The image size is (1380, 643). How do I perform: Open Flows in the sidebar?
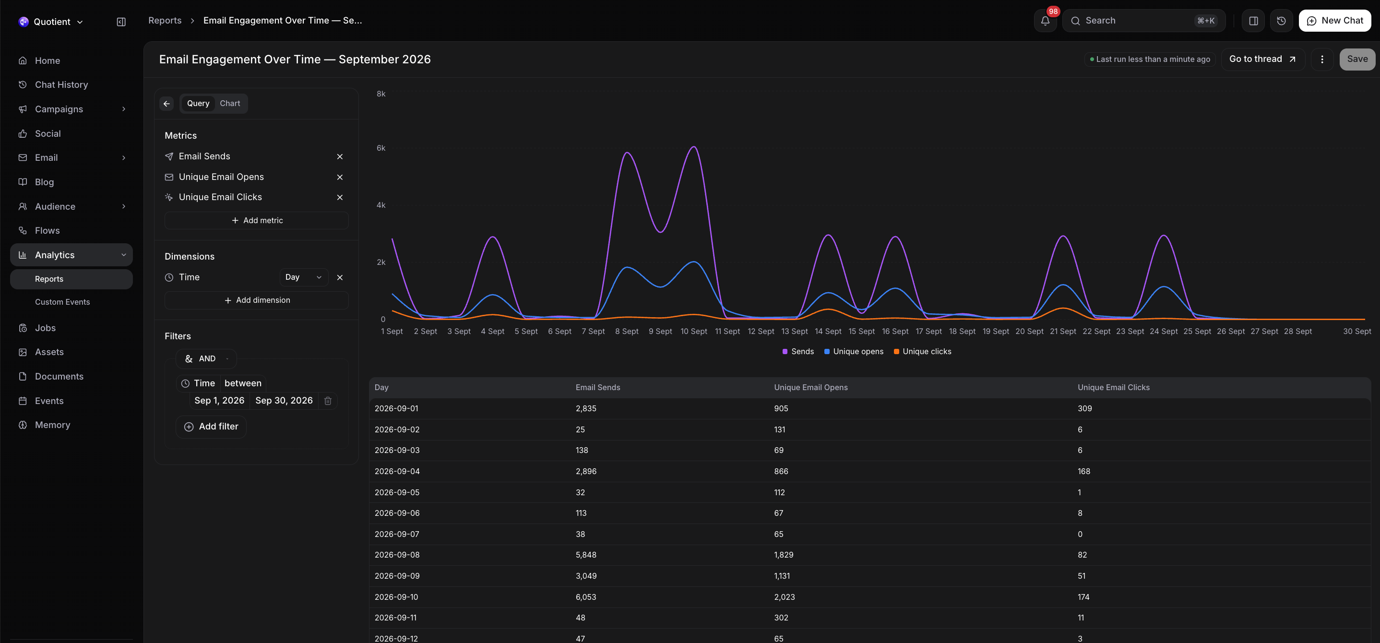coord(71,230)
